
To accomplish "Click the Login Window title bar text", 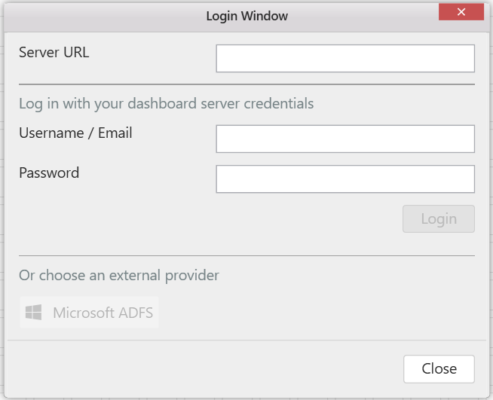I will [x=246, y=16].
